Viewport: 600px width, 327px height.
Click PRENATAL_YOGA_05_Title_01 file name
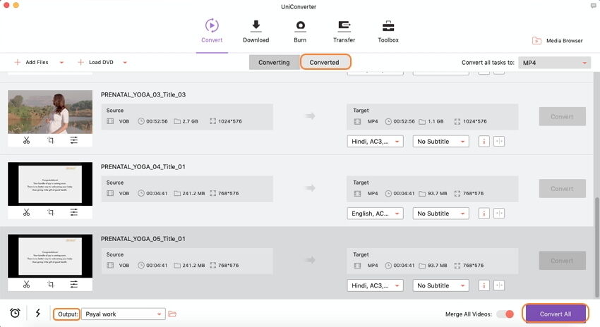[143, 239]
